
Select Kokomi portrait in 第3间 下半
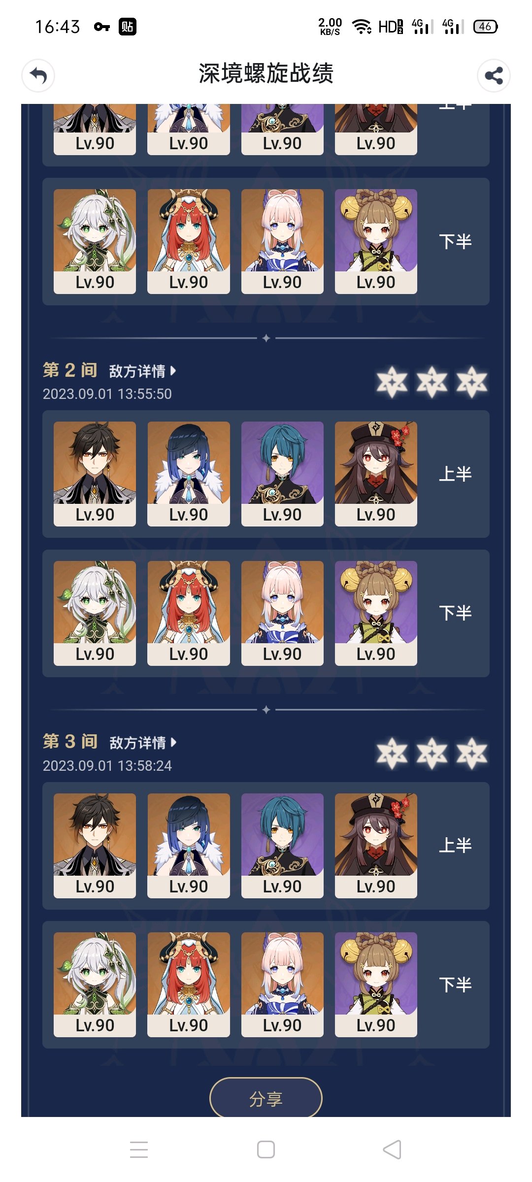point(282,985)
